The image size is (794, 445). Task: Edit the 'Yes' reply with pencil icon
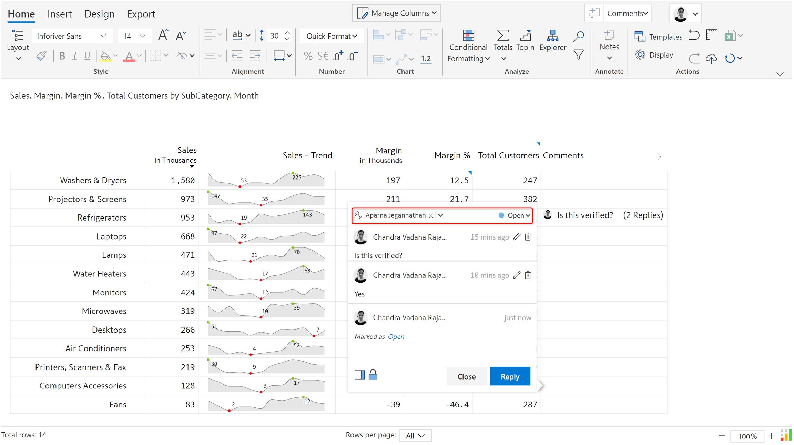tap(516, 275)
